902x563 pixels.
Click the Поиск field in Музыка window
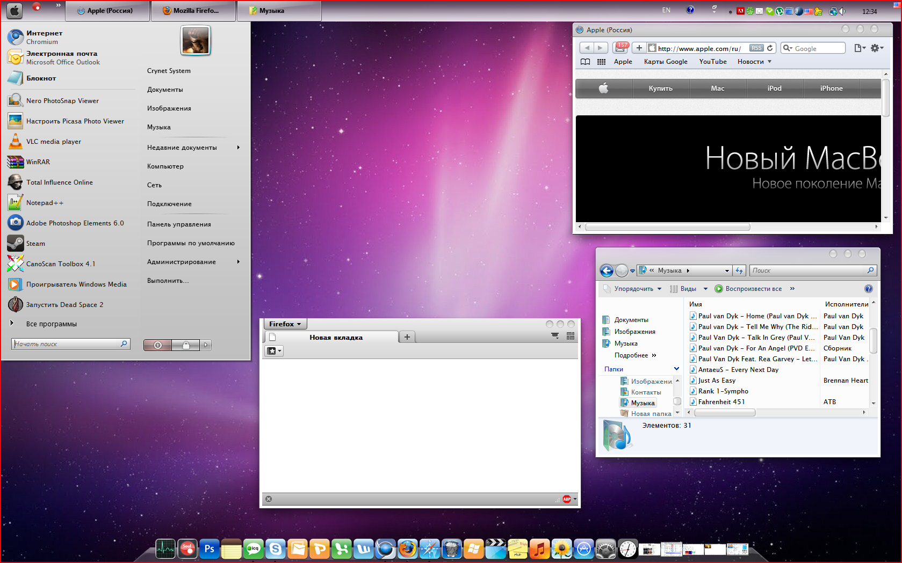click(813, 270)
